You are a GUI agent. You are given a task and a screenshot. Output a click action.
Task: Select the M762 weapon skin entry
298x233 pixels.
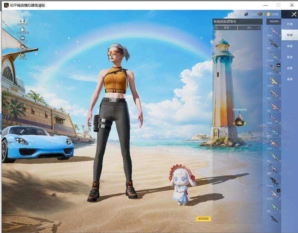pyautogui.click(x=274, y=119)
